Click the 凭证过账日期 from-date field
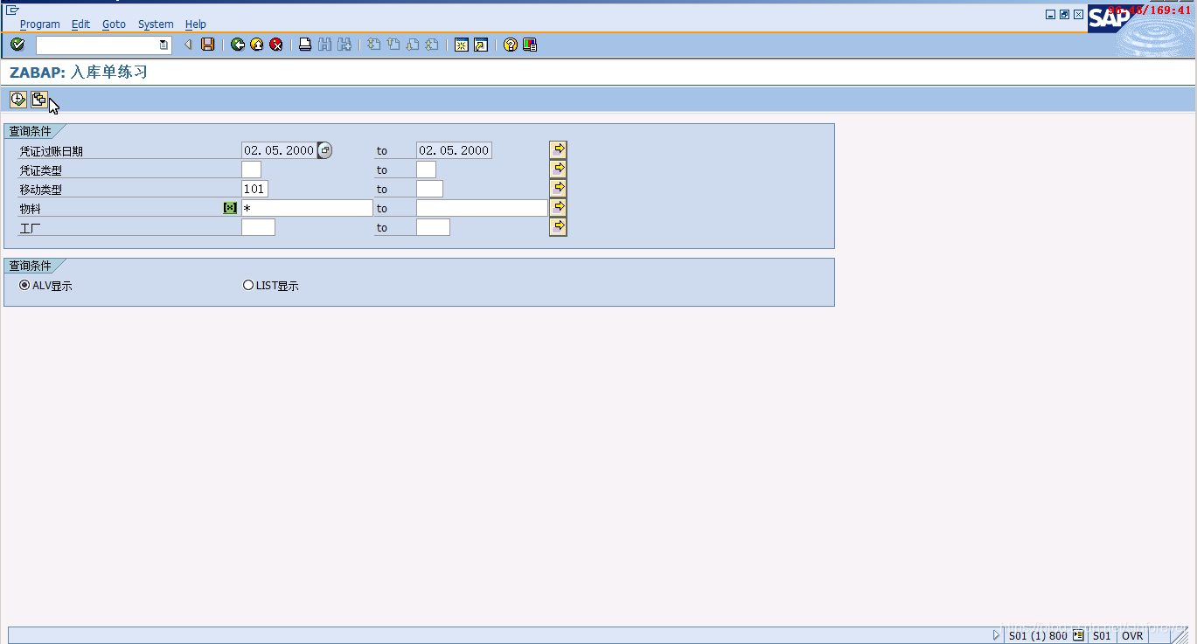Screen dimensions: 1197x644 (x=279, y=150)
